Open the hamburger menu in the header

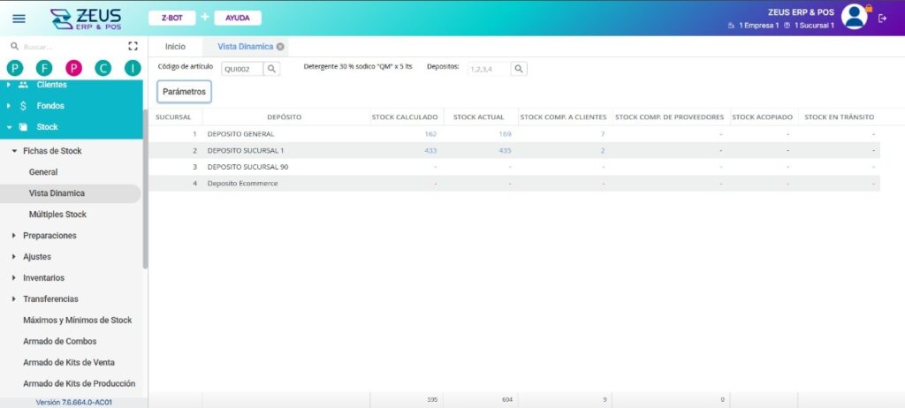pyautogui.click(x=19, y=19)
